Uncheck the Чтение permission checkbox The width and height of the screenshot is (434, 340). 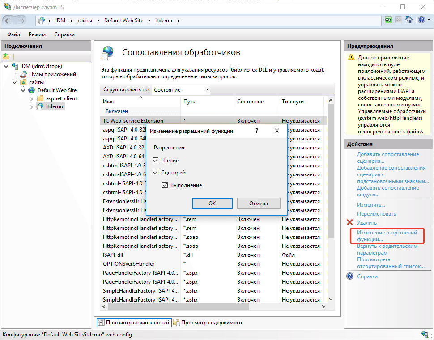(156, 160)
